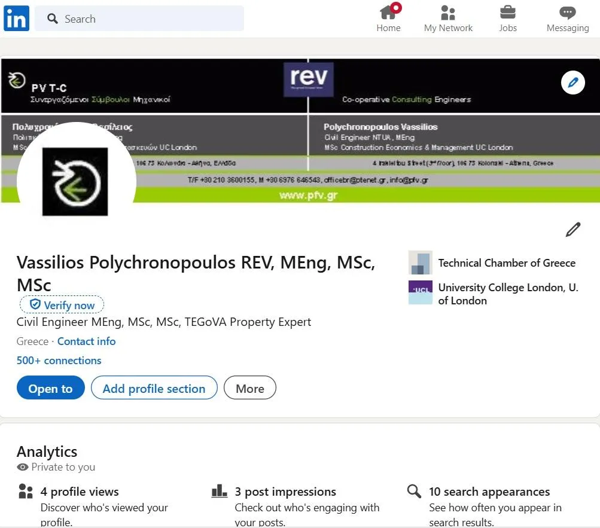This screenshot has width=600, height=528.
Task: Open Contact info
Action: pyautogui.click(x=86, y=341)
